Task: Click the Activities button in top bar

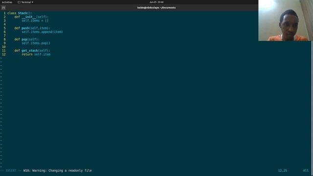Action: 7,2
